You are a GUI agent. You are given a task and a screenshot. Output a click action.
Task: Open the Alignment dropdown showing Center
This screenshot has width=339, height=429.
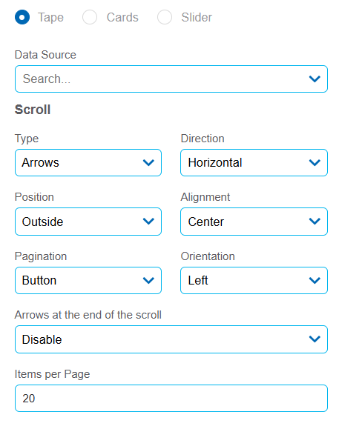(x=254, y=222)
